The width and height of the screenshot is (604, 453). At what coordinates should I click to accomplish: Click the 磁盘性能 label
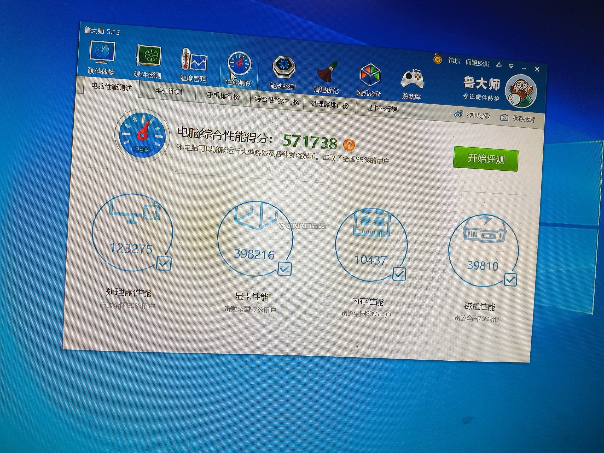coord(480,307)
